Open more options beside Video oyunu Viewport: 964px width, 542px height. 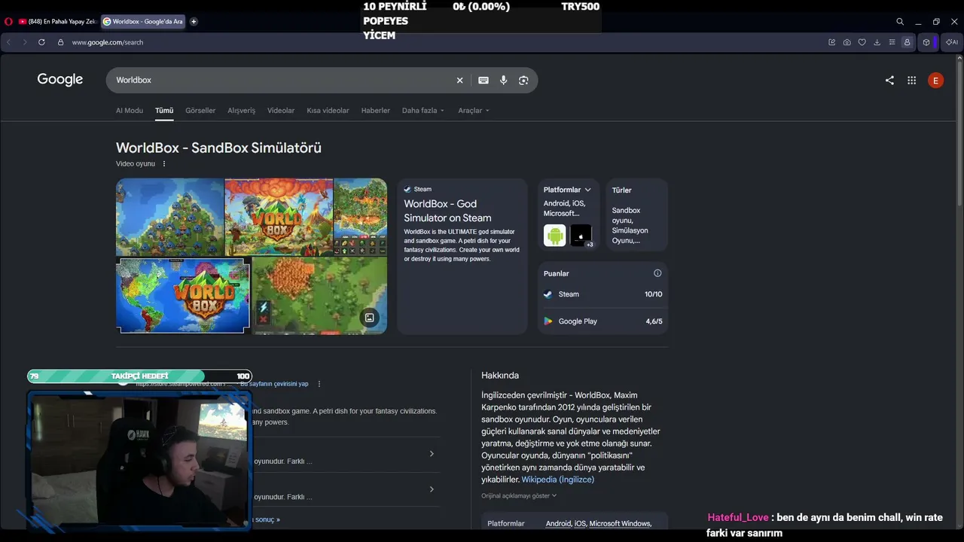[x=164, y=164]
